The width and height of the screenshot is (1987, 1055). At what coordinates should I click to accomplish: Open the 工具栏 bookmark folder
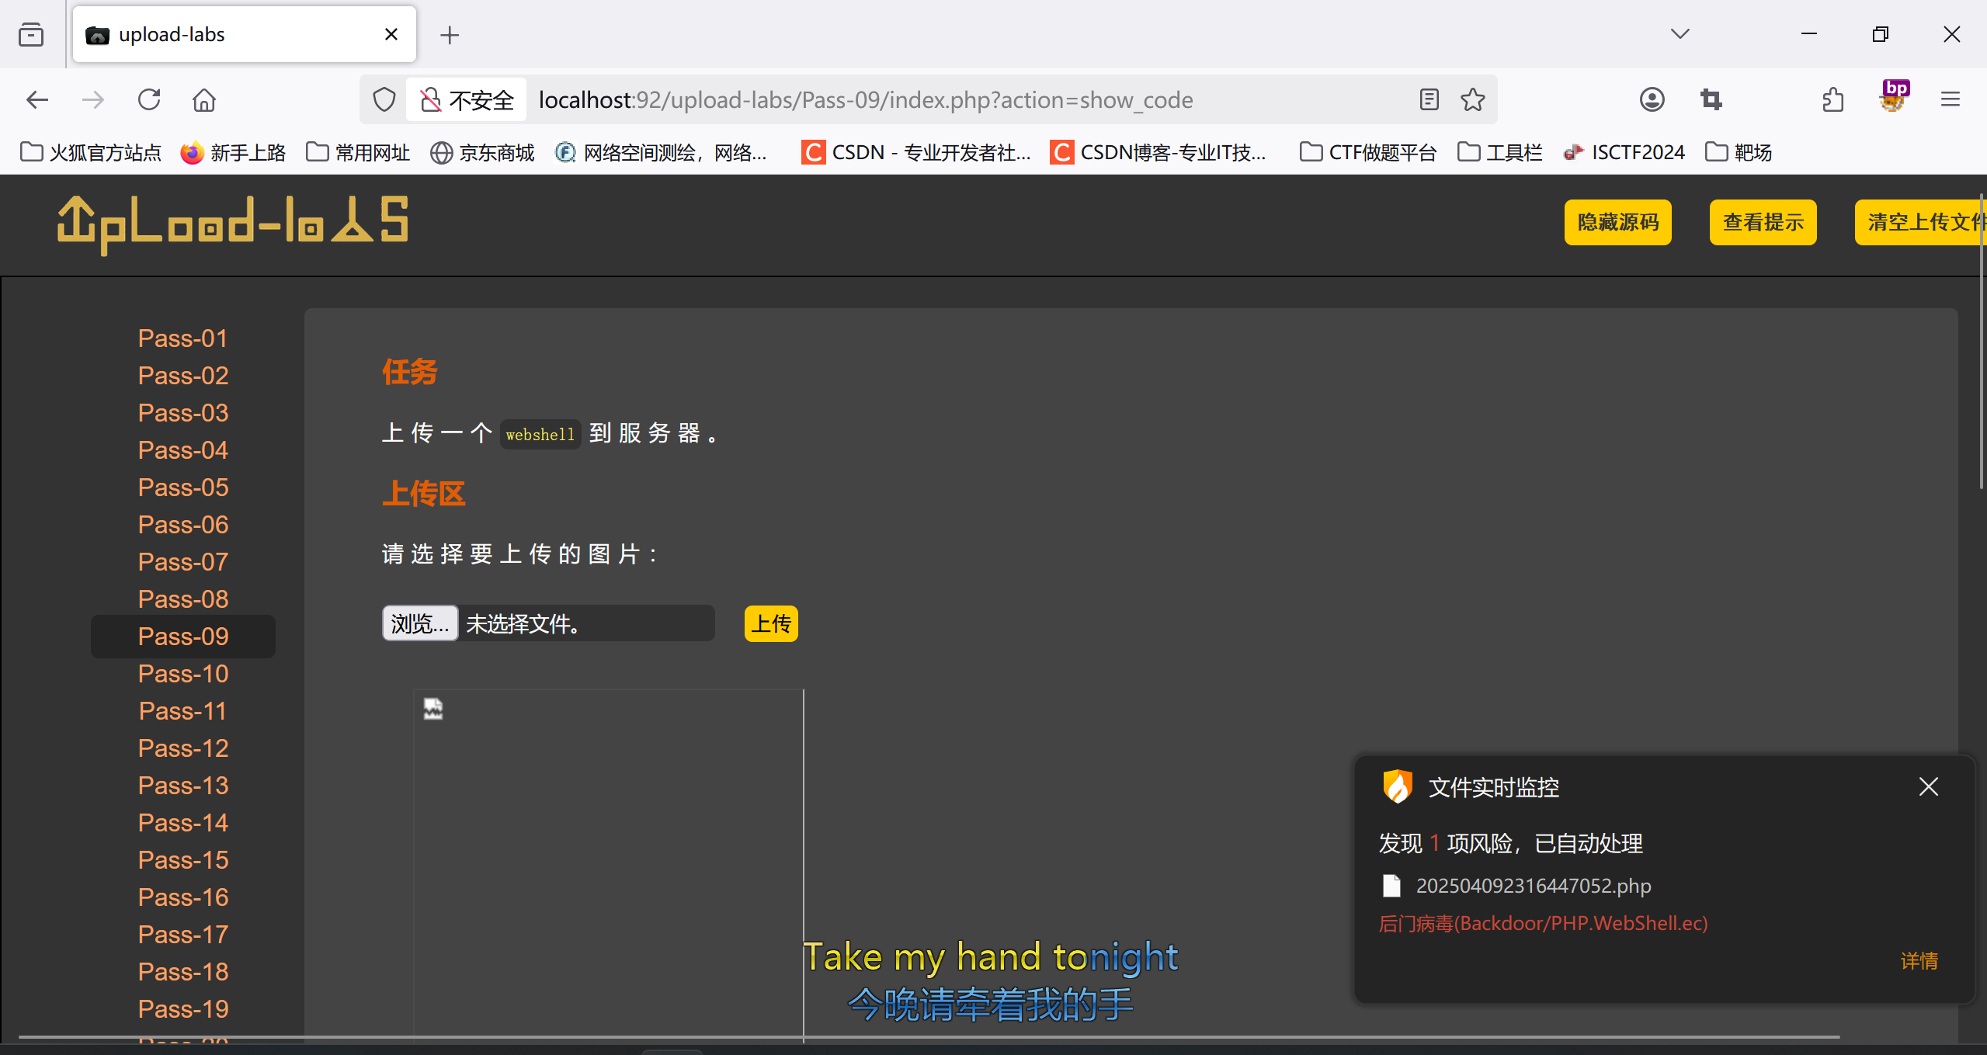(x=1500, y=152)
